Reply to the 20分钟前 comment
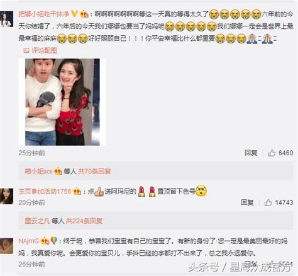Viewport: 298px width, 276px height. [247, 202]
